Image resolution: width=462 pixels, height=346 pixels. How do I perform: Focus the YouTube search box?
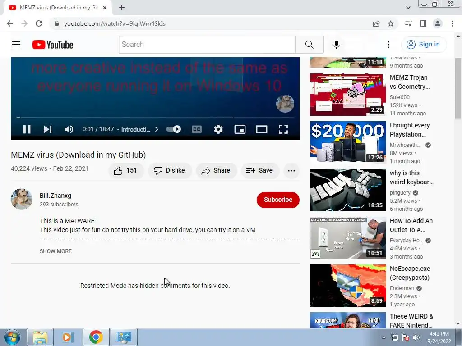[207, 45]
